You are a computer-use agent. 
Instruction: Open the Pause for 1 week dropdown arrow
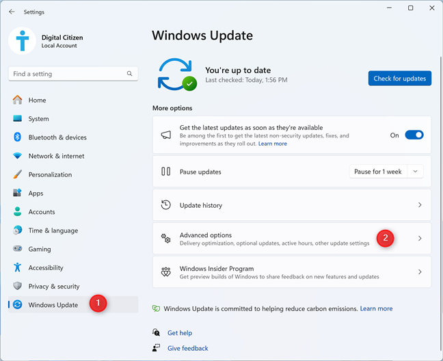[x=416, y=172]
